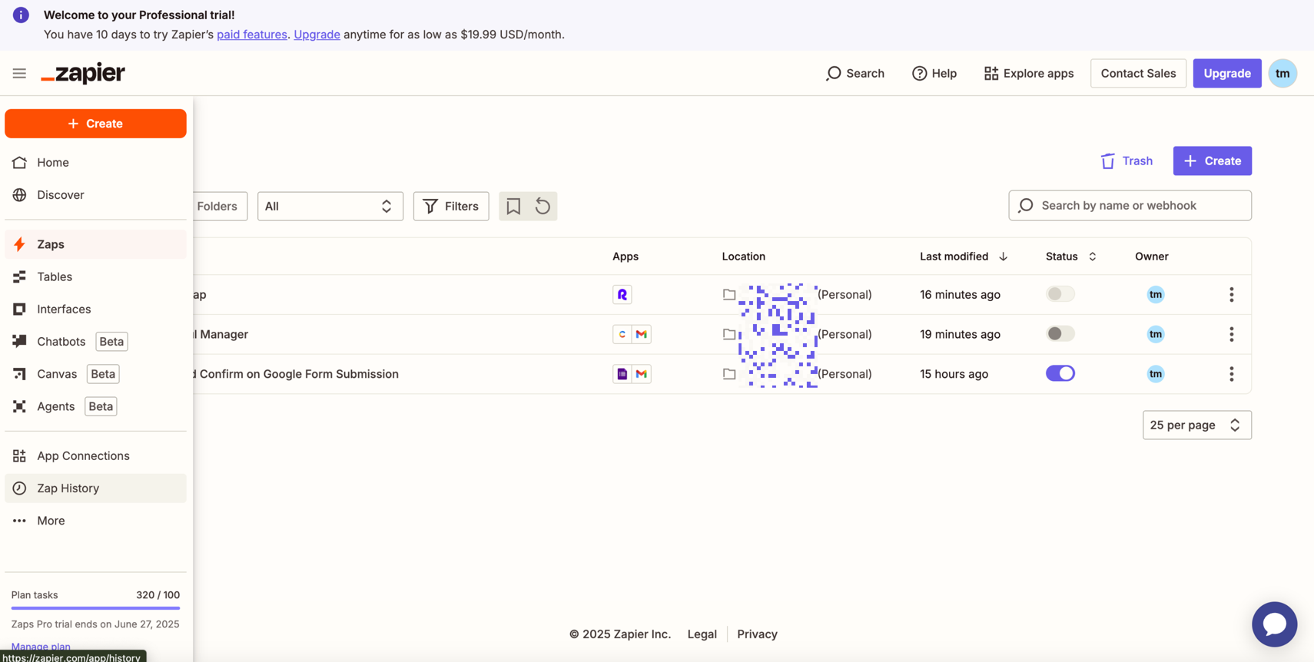Open the Confirm on Google Form Submission Zap
1314x662 pixels.
point(297,374)
